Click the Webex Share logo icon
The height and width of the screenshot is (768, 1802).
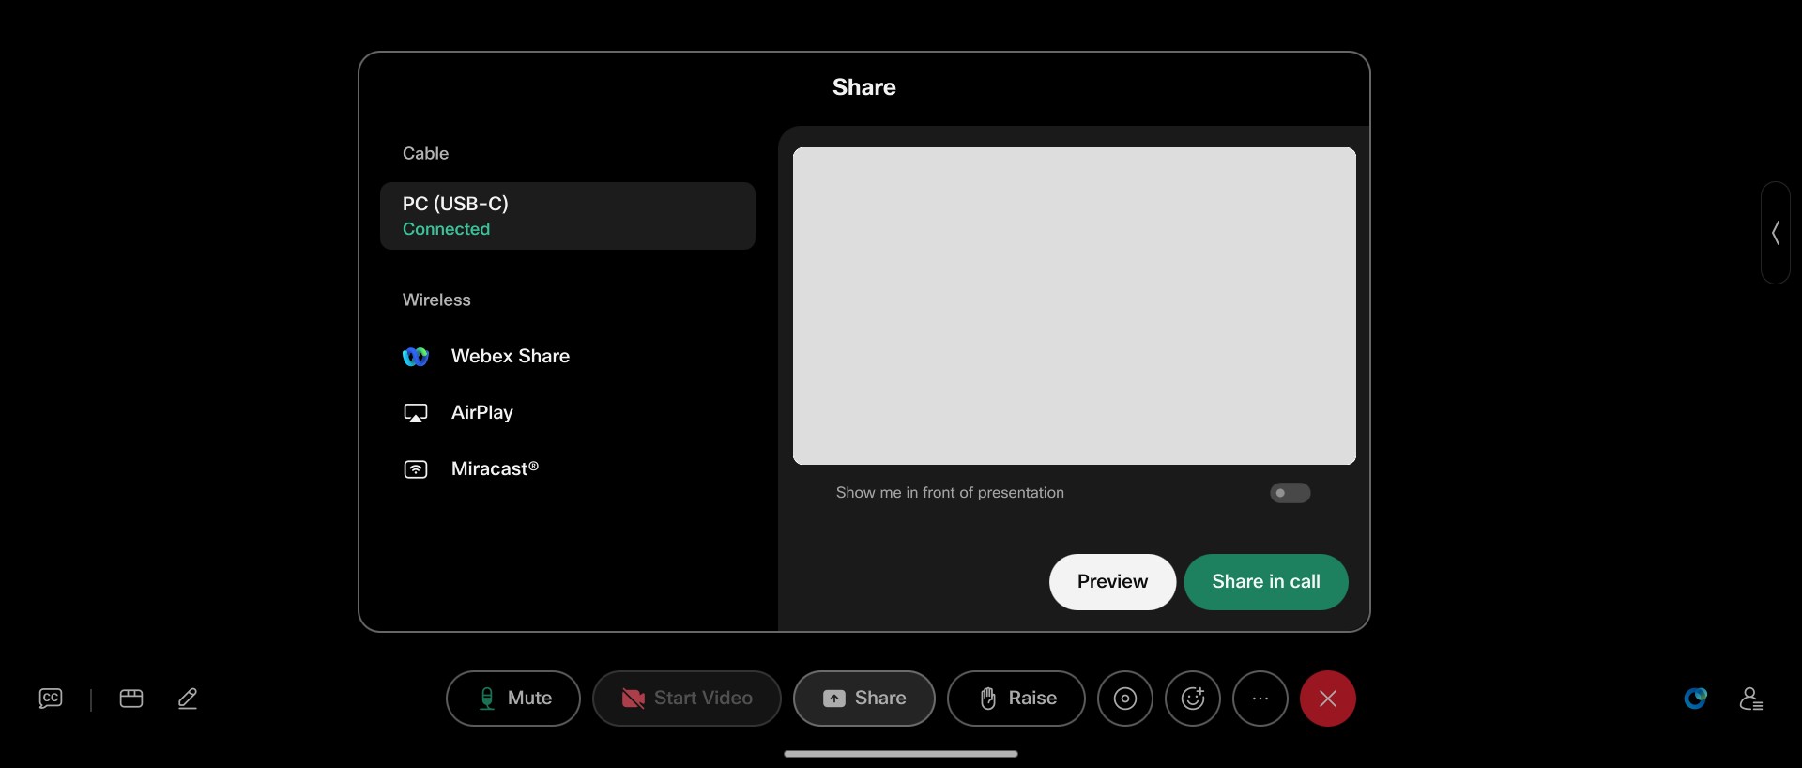point(416,357)
